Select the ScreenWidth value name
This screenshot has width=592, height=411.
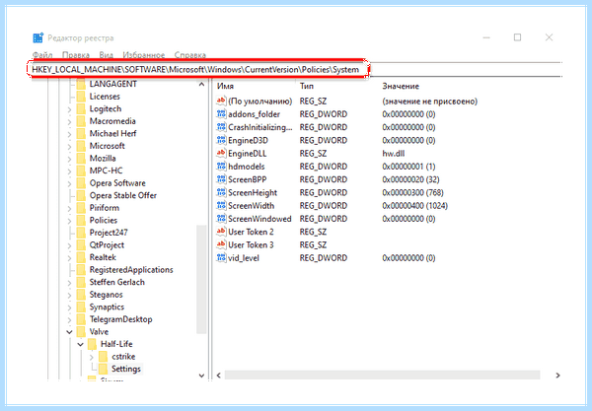coord(251,206)
